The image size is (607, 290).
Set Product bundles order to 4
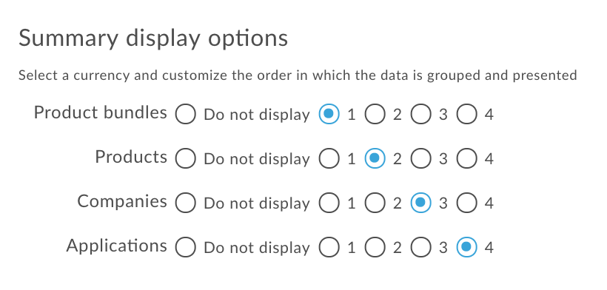pos(466,115)
